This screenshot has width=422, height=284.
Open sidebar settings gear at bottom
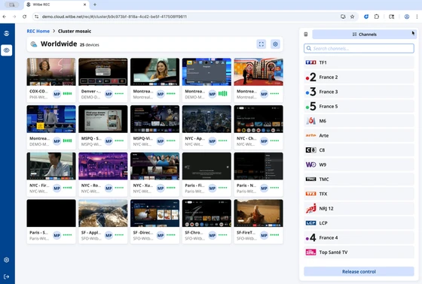7,260
